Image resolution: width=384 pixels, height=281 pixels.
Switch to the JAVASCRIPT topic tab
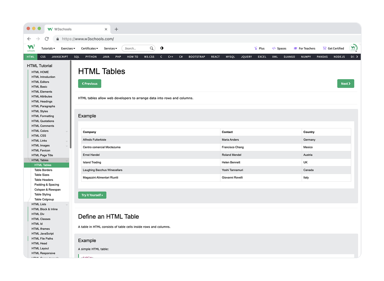pos(60,57)
